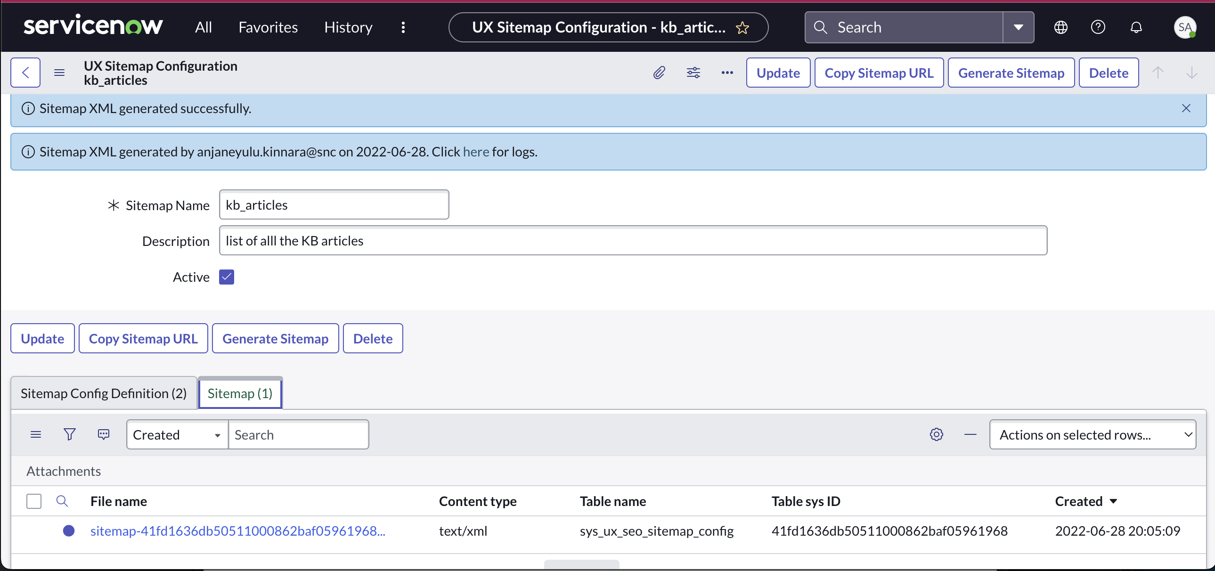Open the help question mark icon
Screen dimensions: 1215x571
click(1098, 27)
